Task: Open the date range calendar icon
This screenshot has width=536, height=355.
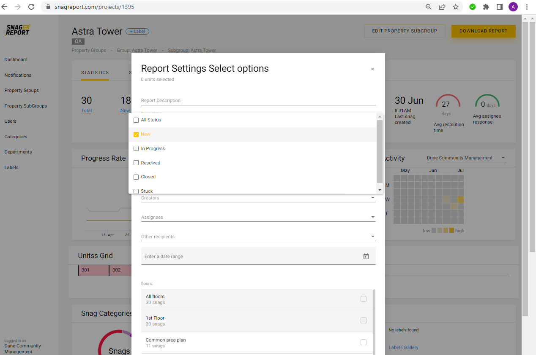Action: point(366,256)
